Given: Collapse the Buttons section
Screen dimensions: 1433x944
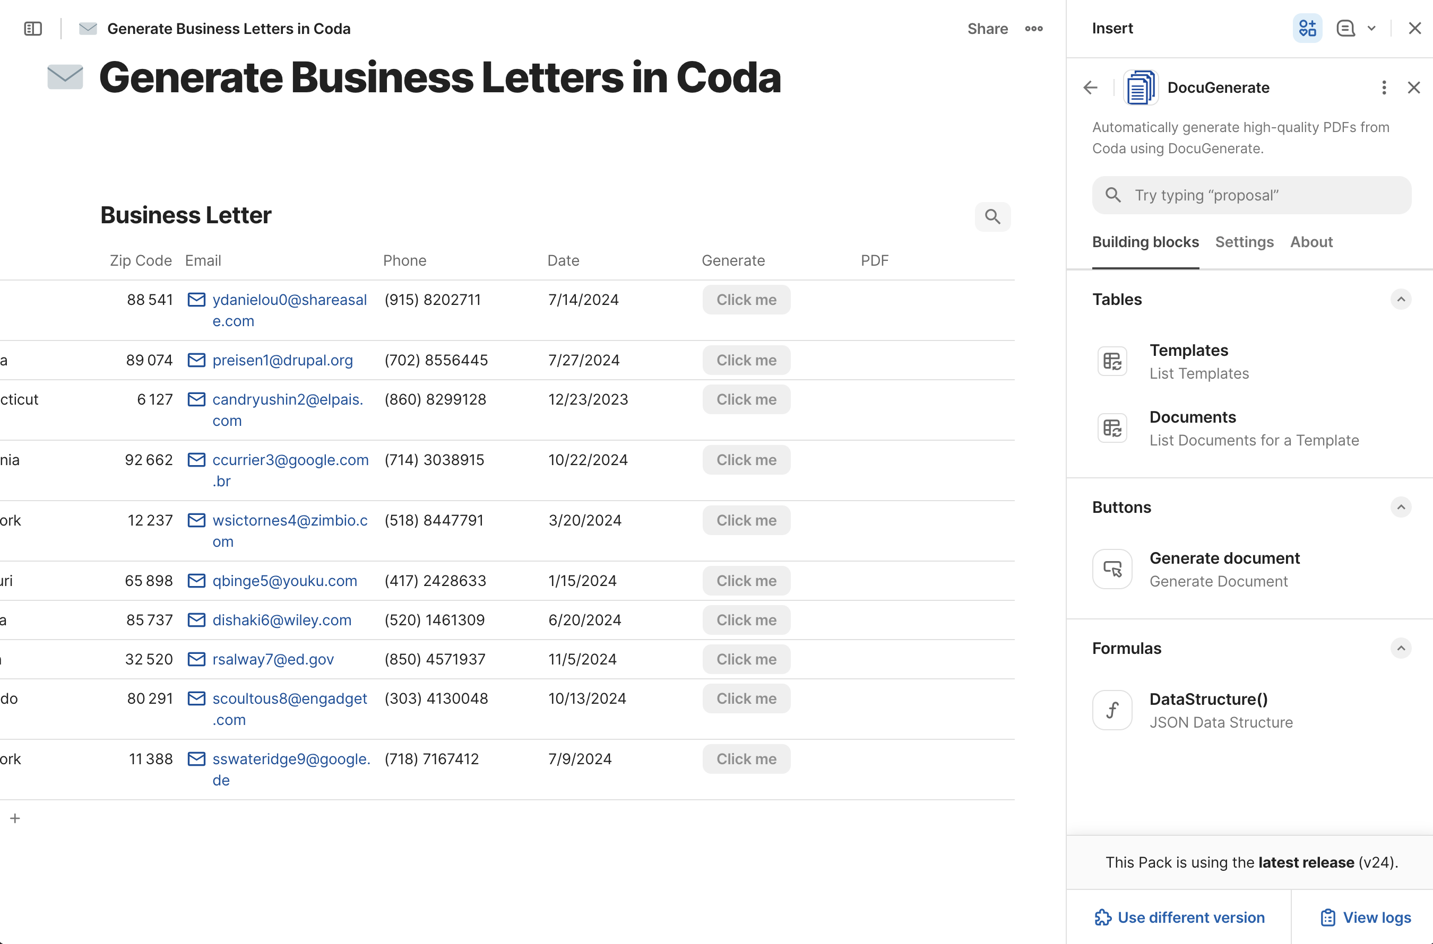Looking at the screenshot, I should tap(1401, 507).
